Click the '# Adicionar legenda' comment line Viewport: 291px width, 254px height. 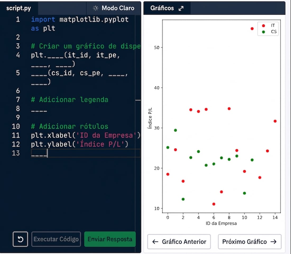(x=70, y=100)
